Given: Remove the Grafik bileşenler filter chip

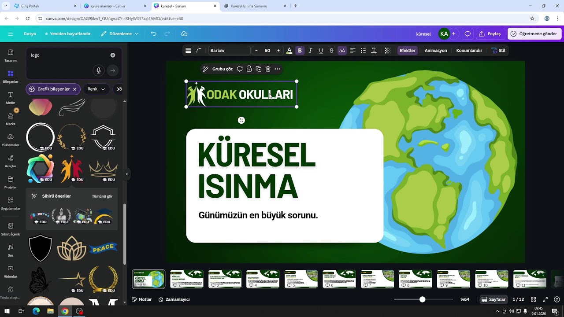Looking at the screenshot, I should [74, 89].
